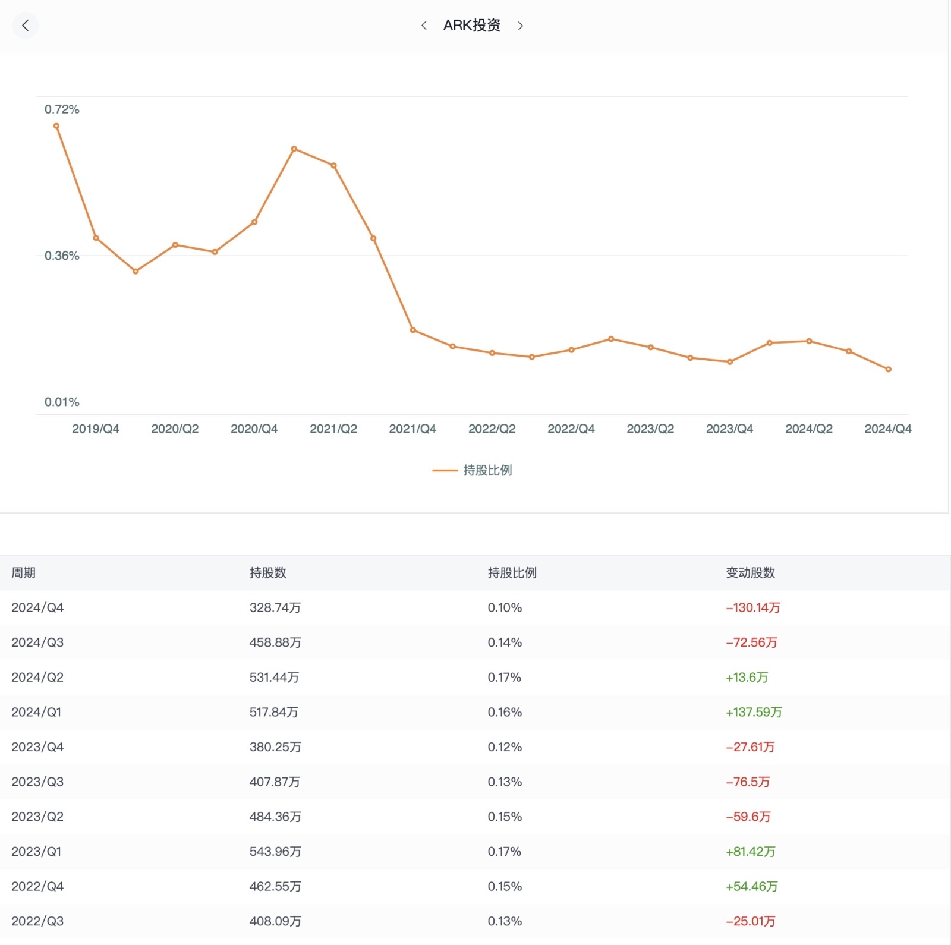Click the 持股数 column header
The height and width of the screenshot is (945, 951).
click(268, 573)
